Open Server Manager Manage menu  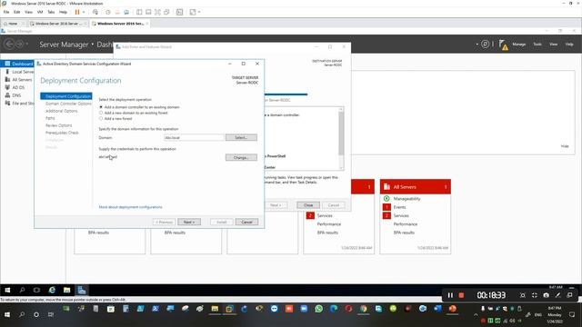[x=519, y=45]
